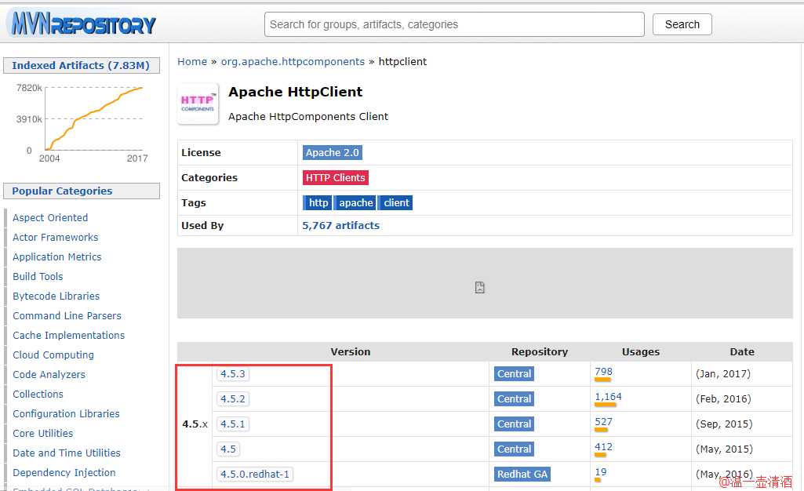Focus the search groups, artifacts, categories field
This screenshot has width=804, height=491.
click(x=454, y=24)
